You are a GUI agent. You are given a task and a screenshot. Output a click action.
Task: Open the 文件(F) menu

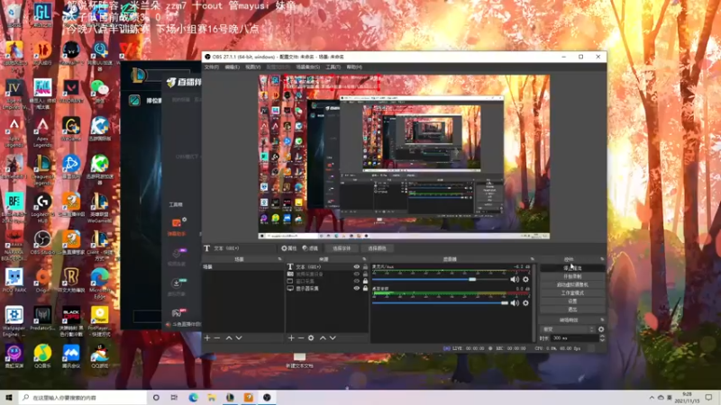(212, 67)
